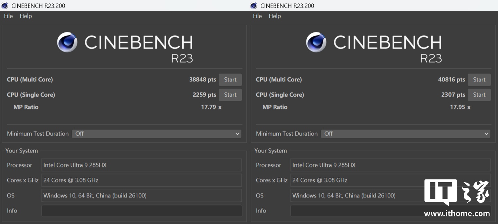498x224 pixels.
Task: Click the Cinebench sphere logo in right window
Action: tap(316, 42)
